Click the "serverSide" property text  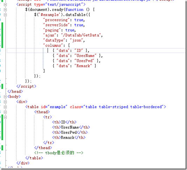56,25
